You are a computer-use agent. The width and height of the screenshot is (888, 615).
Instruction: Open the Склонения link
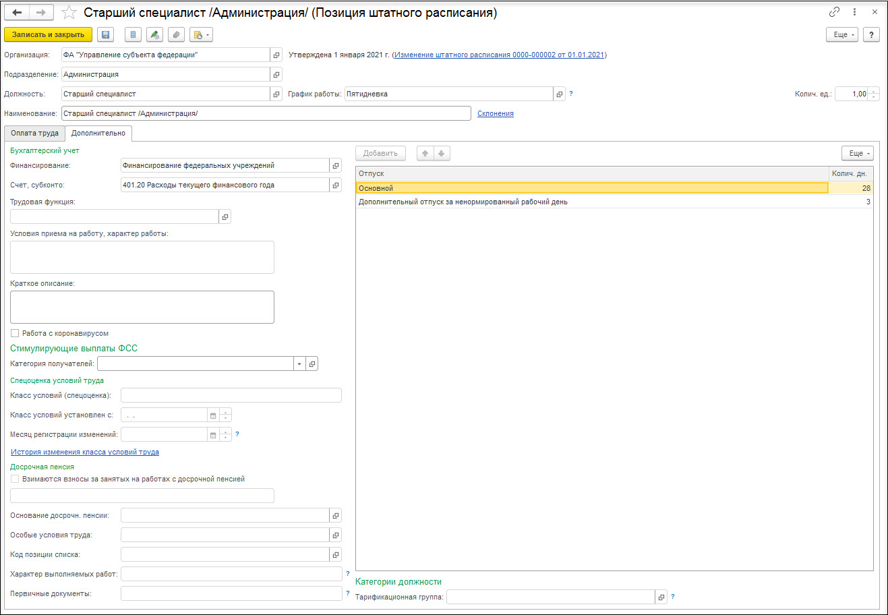tap(496, 113)
